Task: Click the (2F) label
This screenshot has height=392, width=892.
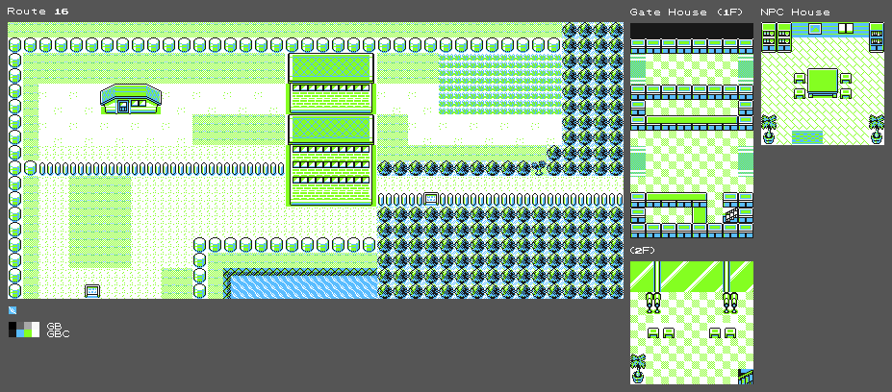Action: pos(644,251)
